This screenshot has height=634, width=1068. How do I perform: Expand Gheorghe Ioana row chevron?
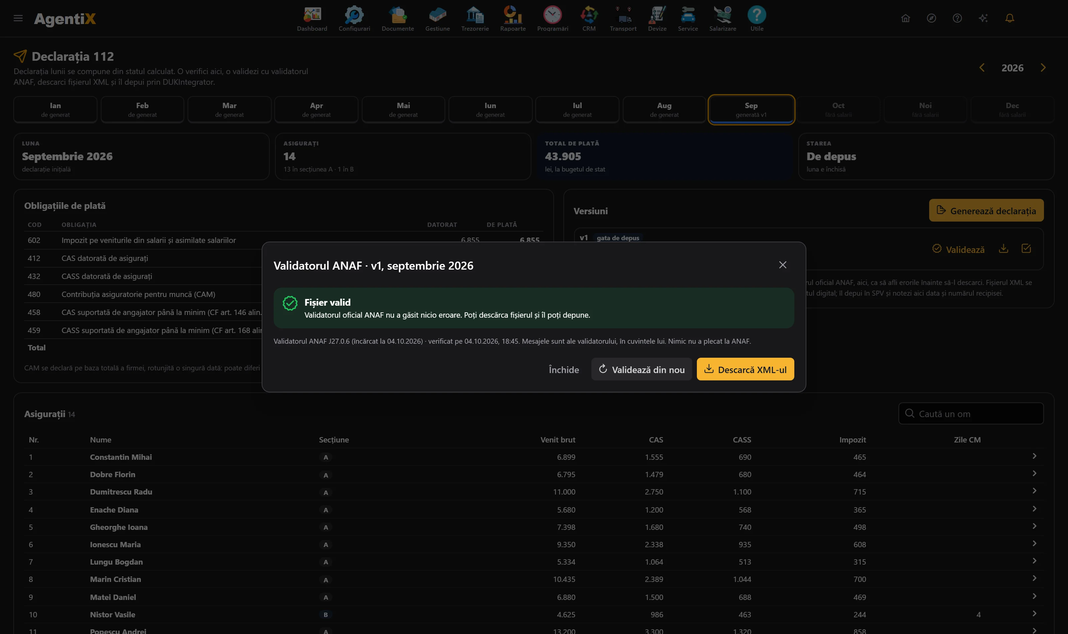1034,526
